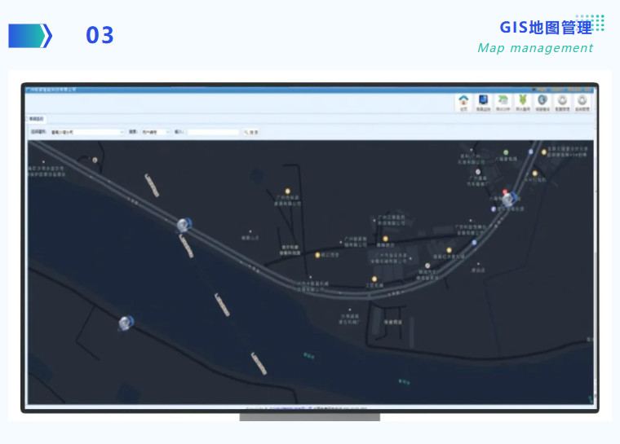Click the white POI marker at top-left of map
This screenshot has height=444, width=620.
click(x=95, y=160)
